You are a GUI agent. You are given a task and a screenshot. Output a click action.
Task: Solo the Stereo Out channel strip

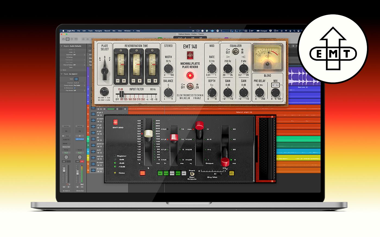coord(82,187)
